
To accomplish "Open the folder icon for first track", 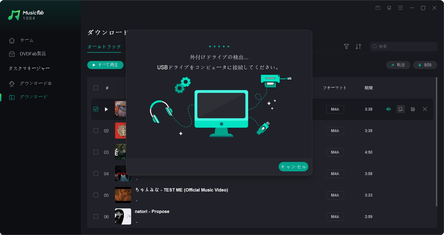I will click(413, 109).
